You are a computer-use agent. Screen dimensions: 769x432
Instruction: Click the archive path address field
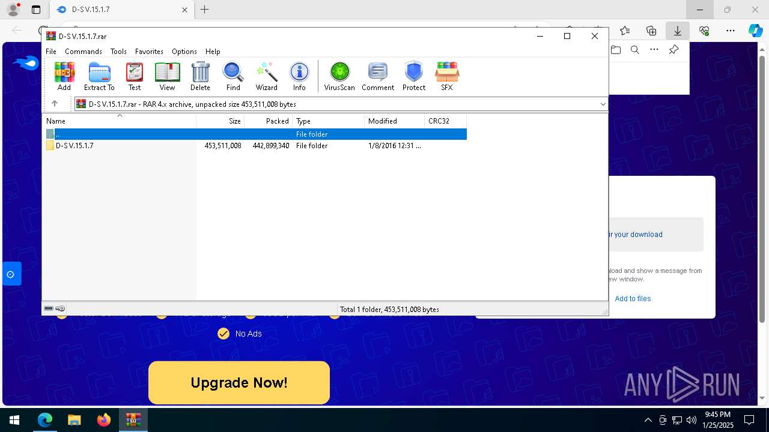pyautogui.click(x=341, y=104)
